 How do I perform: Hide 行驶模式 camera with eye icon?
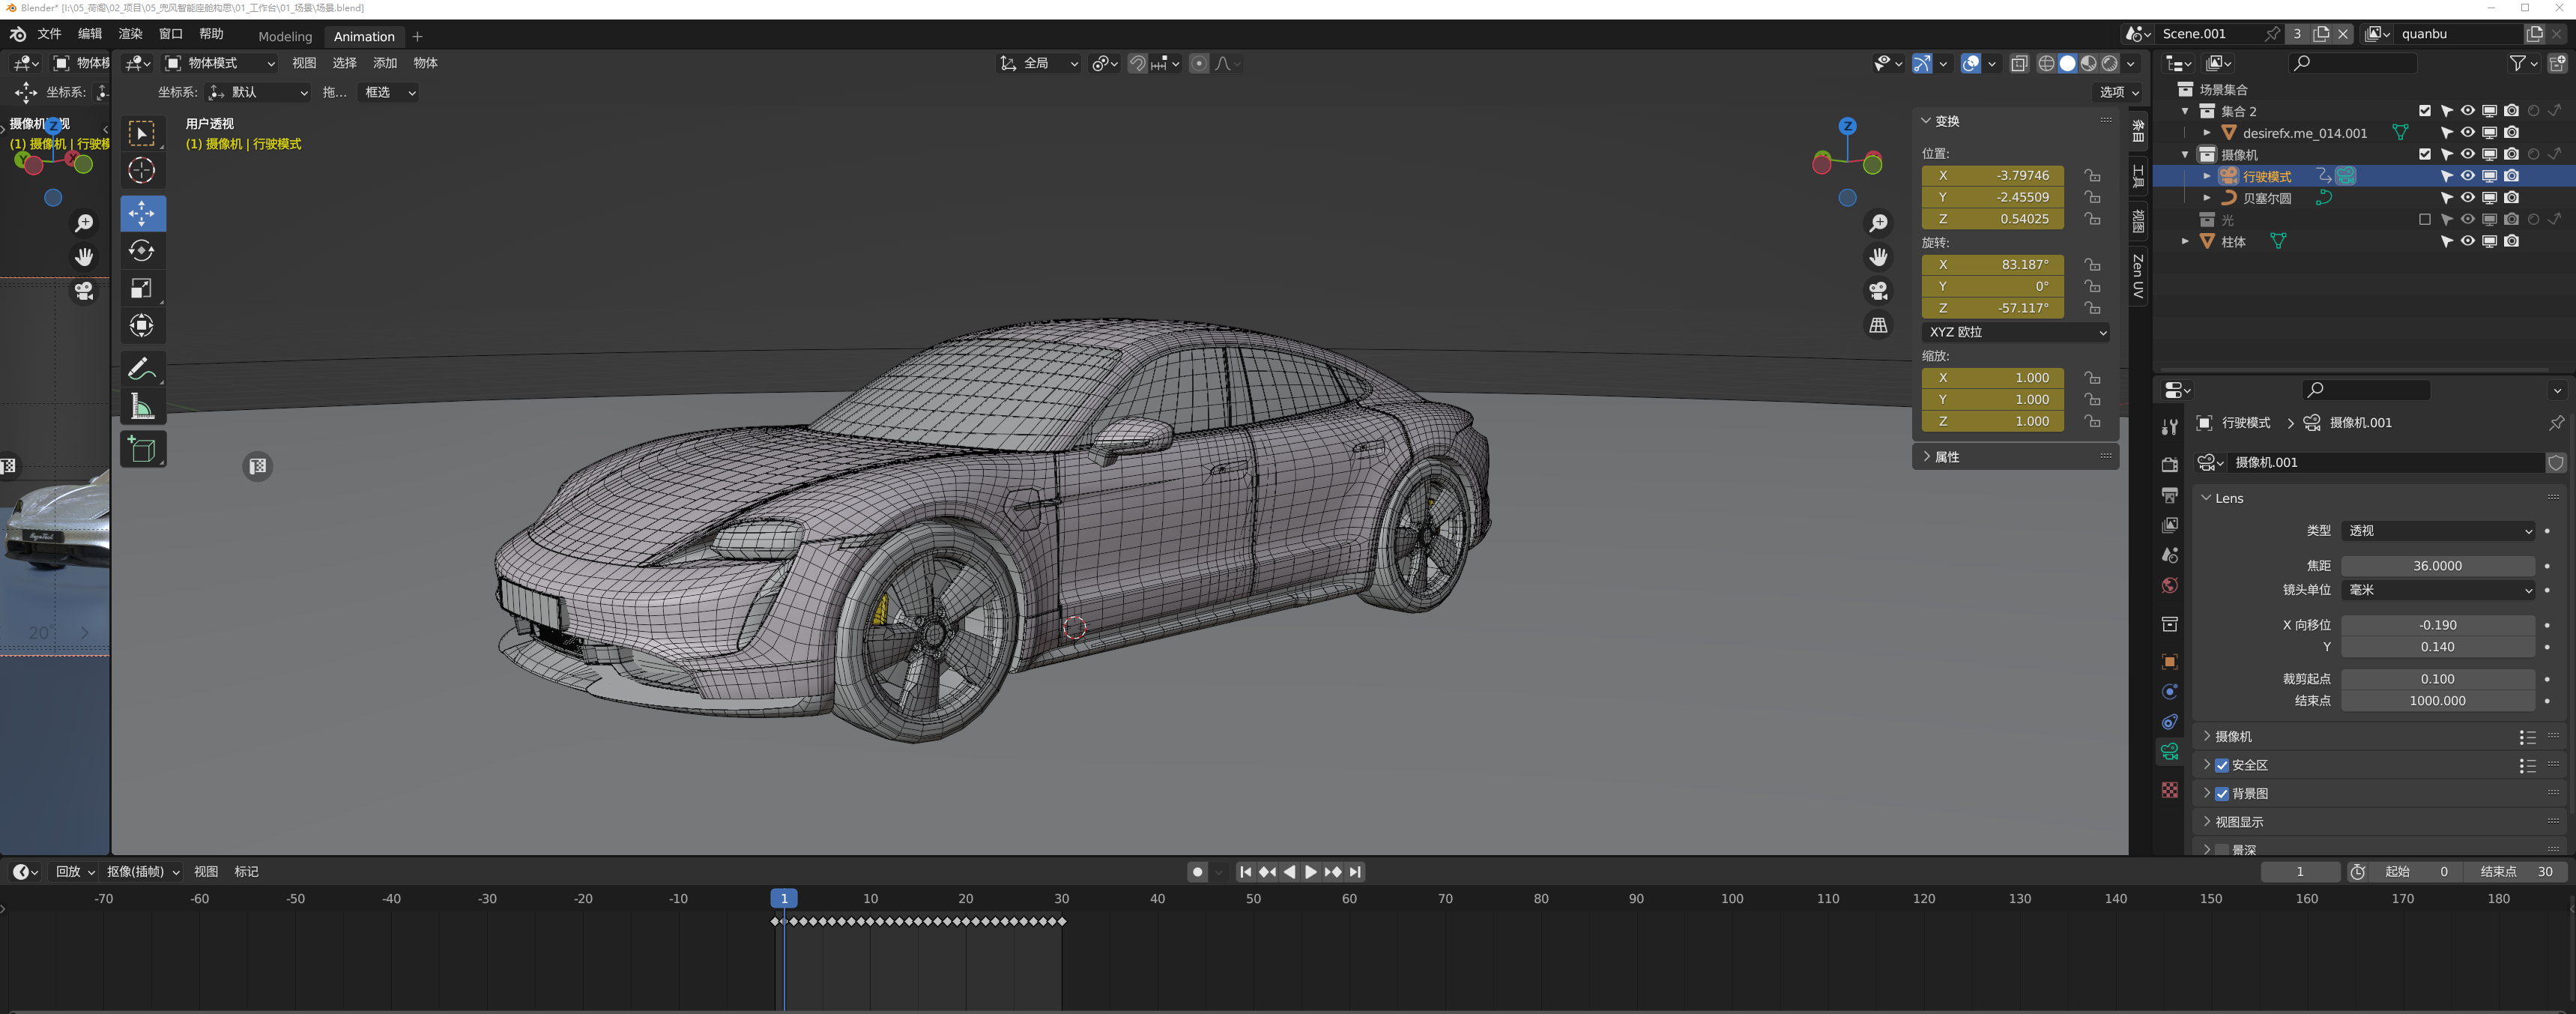point(2468,176)
